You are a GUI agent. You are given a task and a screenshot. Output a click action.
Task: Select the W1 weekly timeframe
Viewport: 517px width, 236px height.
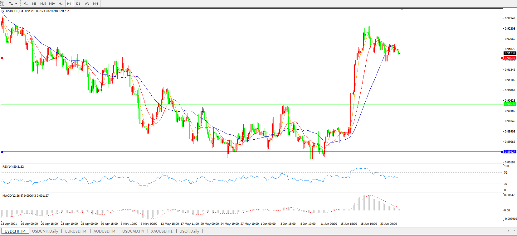[x=87, y=4]
